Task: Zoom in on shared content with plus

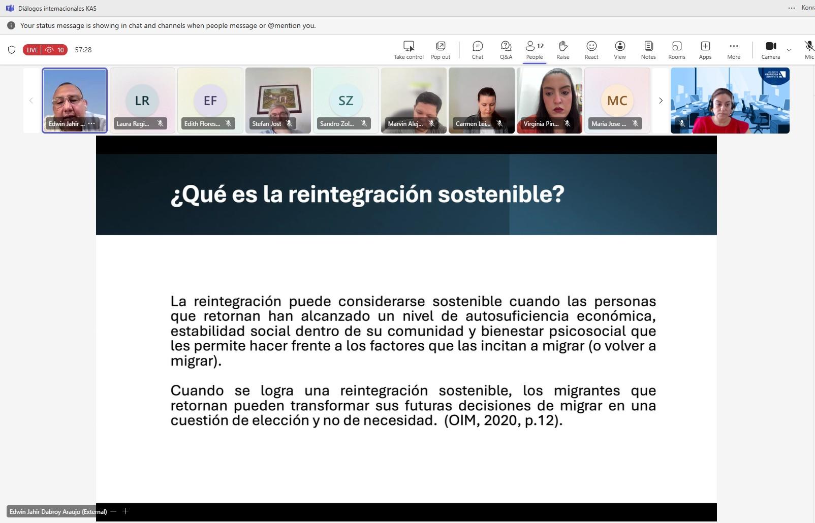Action: click(x=125, y=511)
